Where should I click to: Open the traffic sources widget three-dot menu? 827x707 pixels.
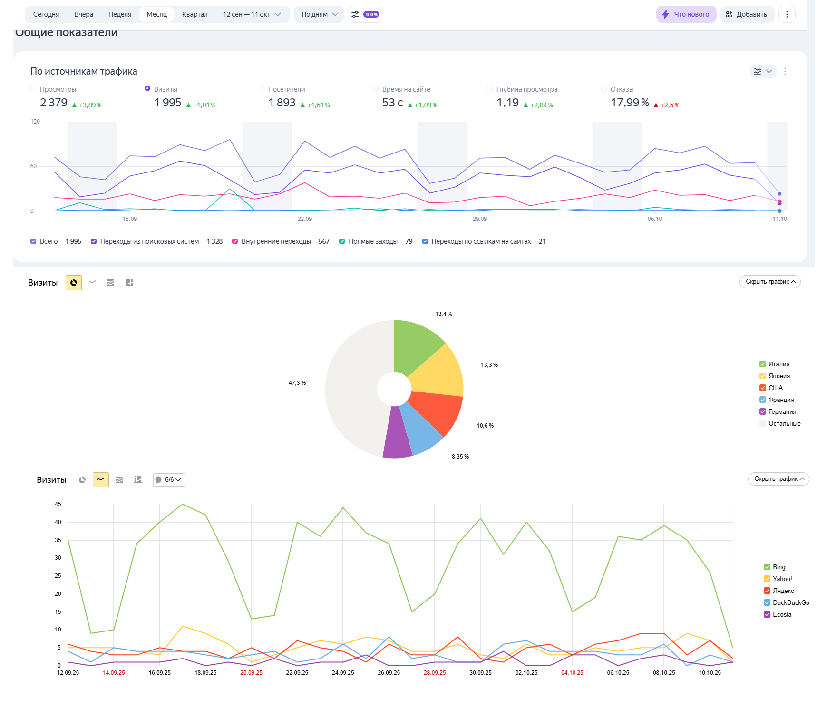(785, 71)
